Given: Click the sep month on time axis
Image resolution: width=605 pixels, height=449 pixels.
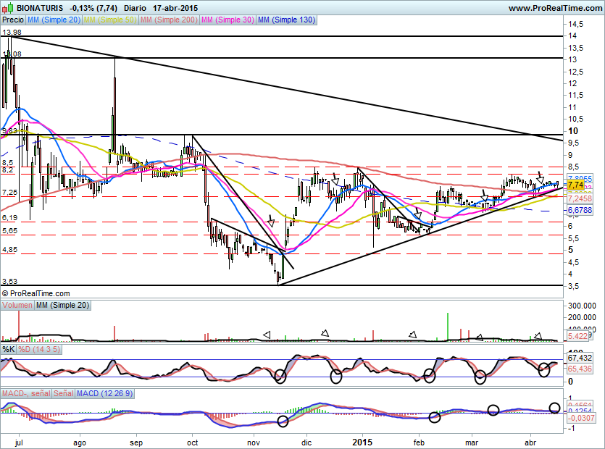Looking at the screenshot, I should pos(135,442).
